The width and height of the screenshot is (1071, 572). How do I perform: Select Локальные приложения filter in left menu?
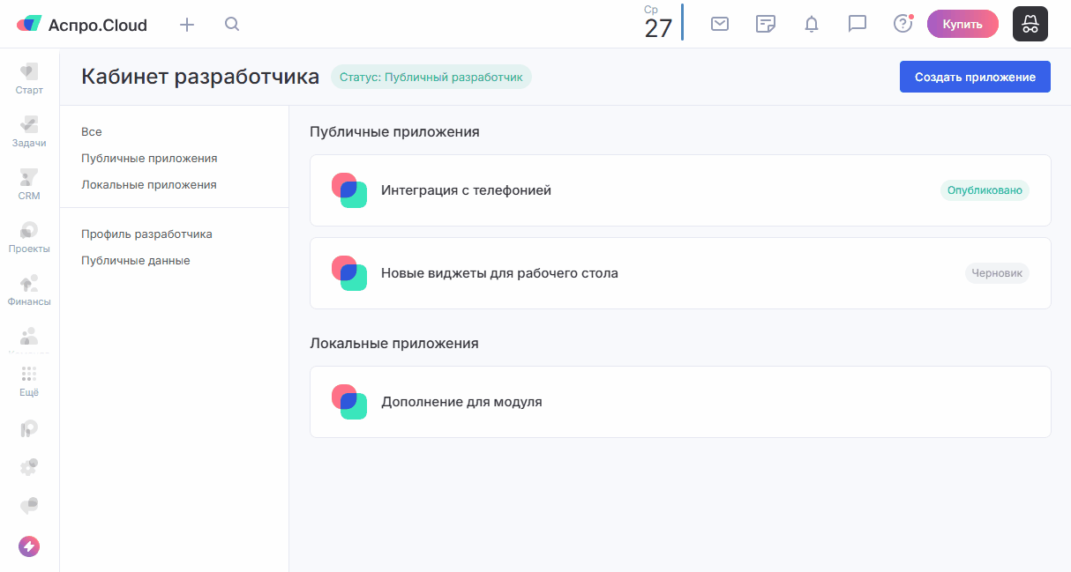[149, 184]
